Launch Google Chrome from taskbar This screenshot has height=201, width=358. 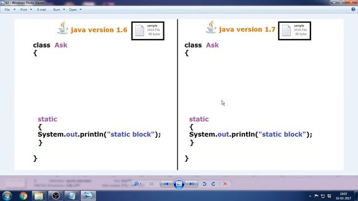point(23,196)
